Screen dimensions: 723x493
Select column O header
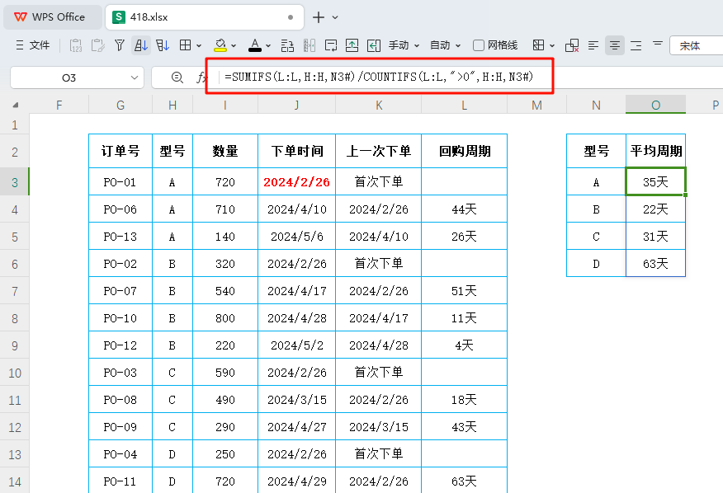(655, 105)
